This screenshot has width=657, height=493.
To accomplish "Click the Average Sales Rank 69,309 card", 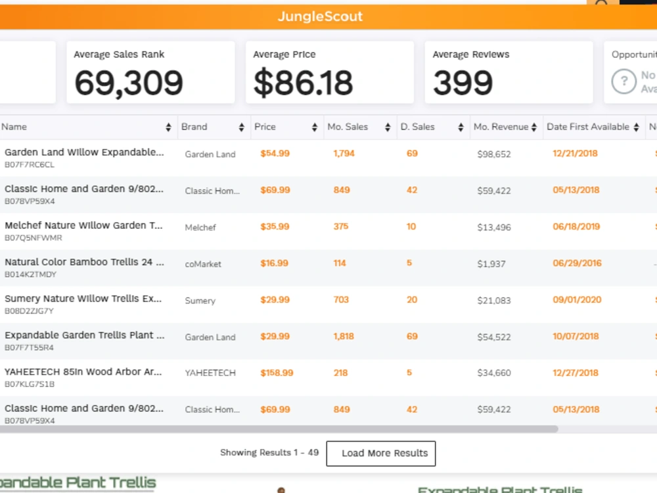I will pos(150,72).
